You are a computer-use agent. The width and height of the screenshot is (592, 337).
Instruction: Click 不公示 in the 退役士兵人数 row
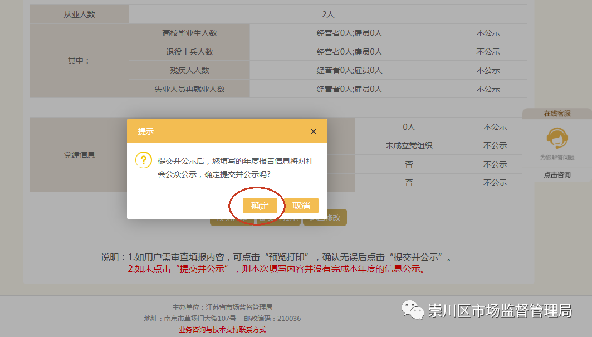(x=488, y=52)
